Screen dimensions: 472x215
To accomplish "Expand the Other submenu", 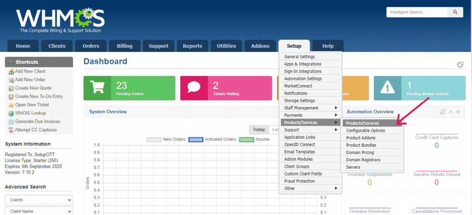I will [x=310, y=188].
